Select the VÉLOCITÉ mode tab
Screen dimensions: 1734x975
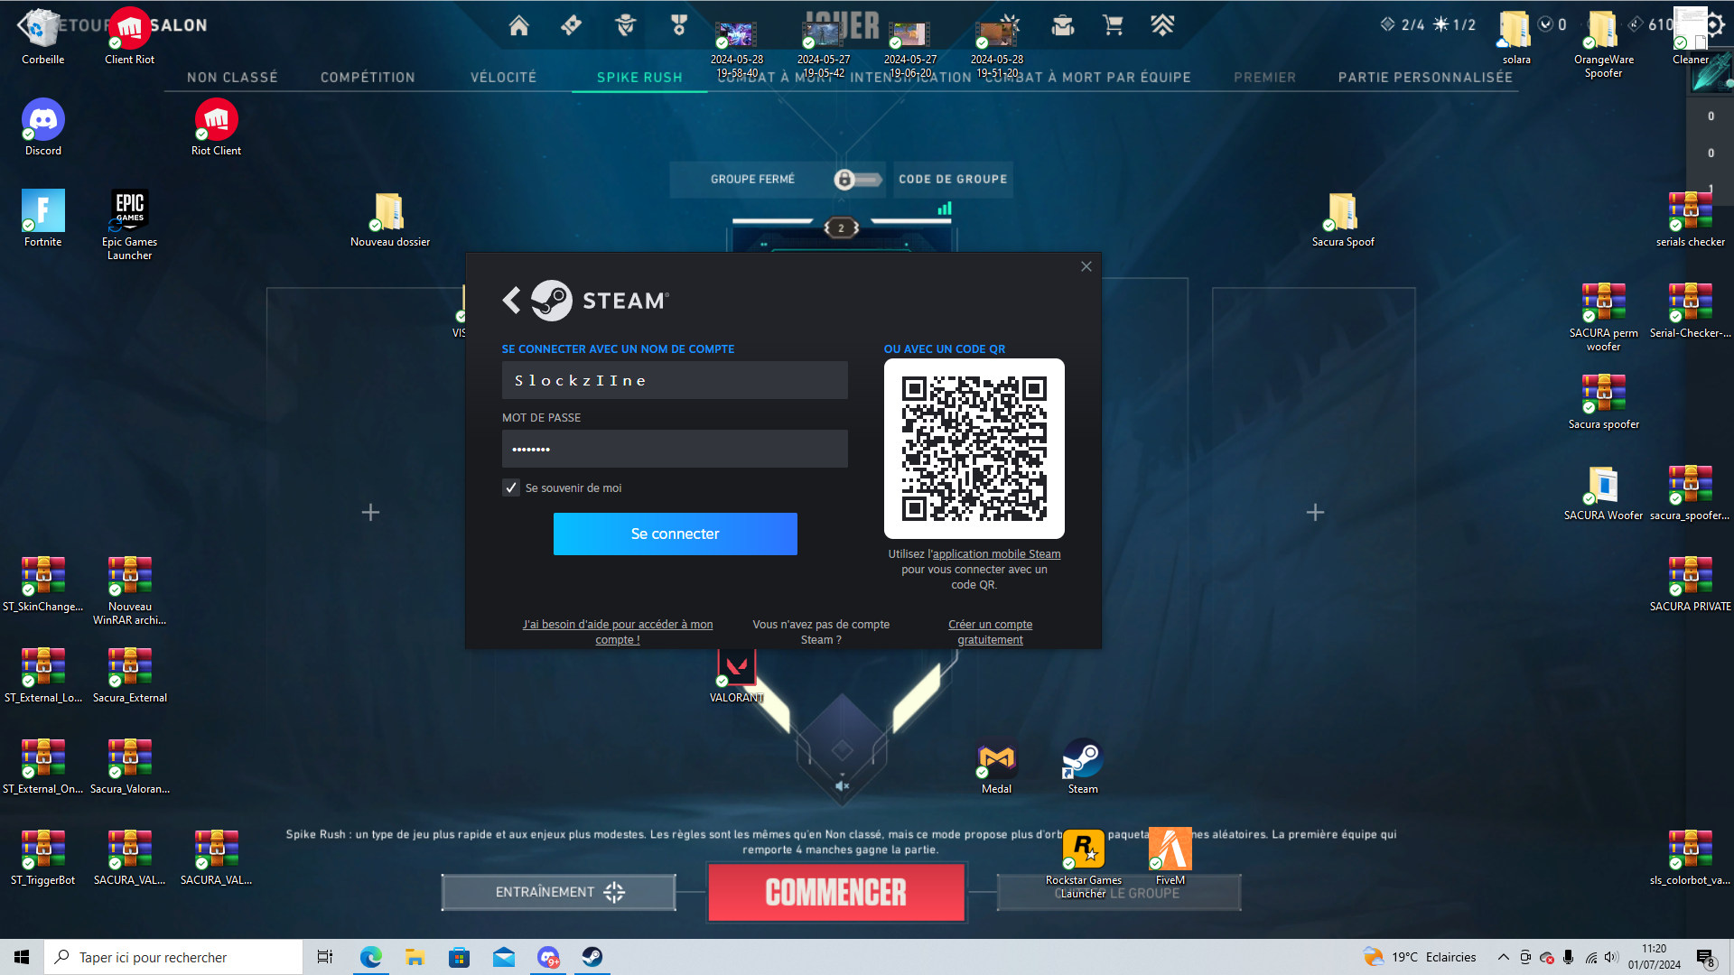pos(503,78)
